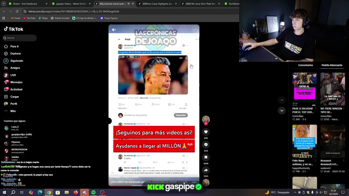Image resolution: width=349 pixels, height=196 pixels.
Task: Click the address bar URL
Action: [x=74, y=11]
